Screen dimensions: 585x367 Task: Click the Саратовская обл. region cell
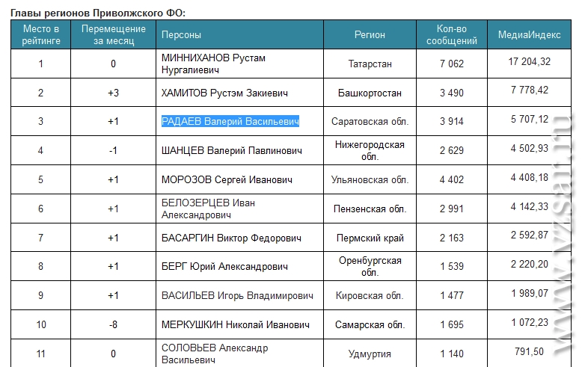point(370,122)
